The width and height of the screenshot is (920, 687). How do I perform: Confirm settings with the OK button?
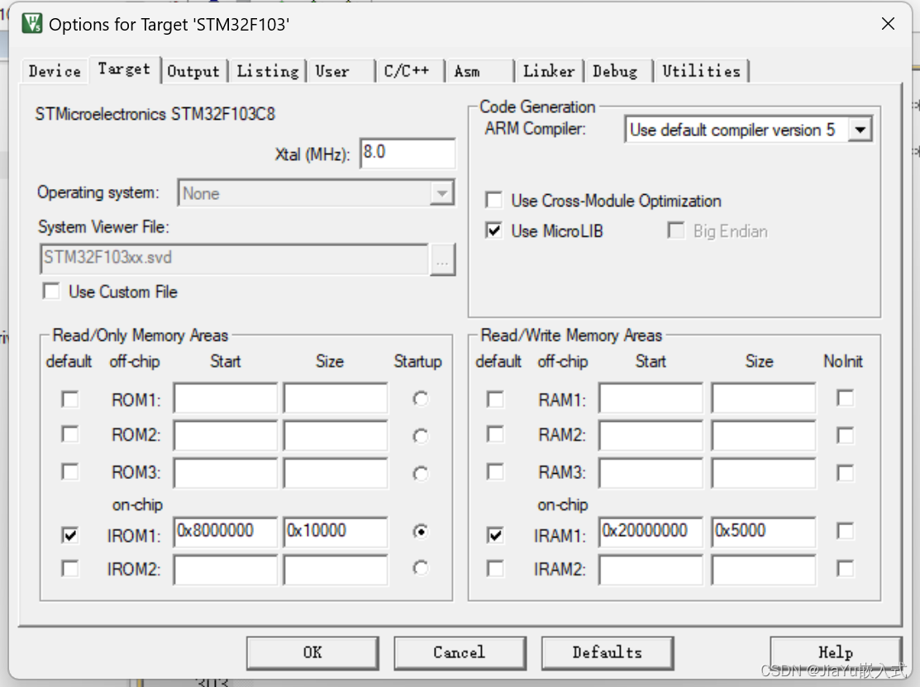312,652
